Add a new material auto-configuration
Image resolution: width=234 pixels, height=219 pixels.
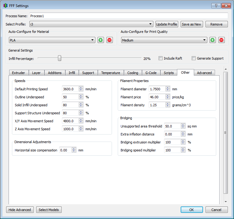[101, 40]
